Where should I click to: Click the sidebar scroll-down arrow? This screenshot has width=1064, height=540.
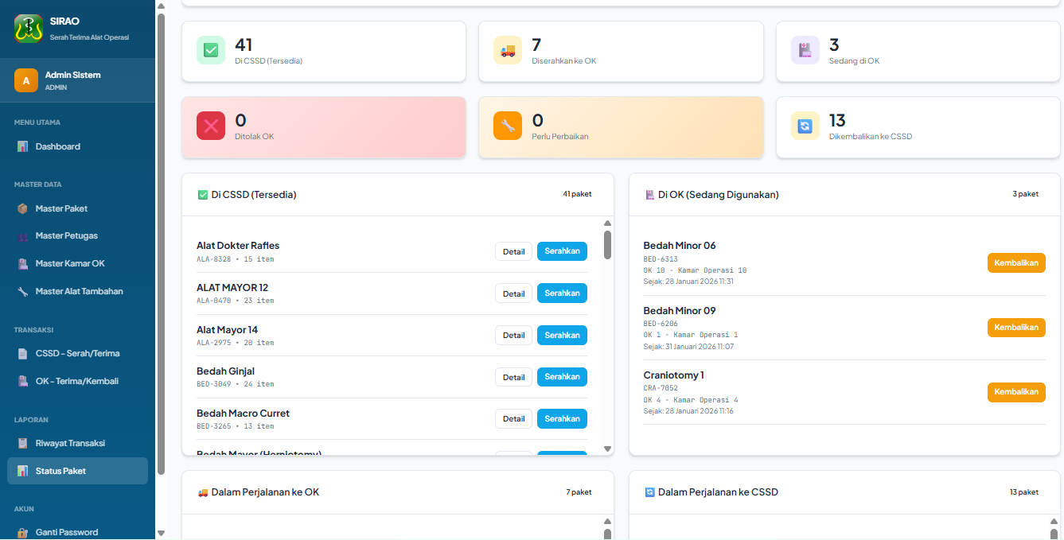pyautogui.click(x=161, y=533)
